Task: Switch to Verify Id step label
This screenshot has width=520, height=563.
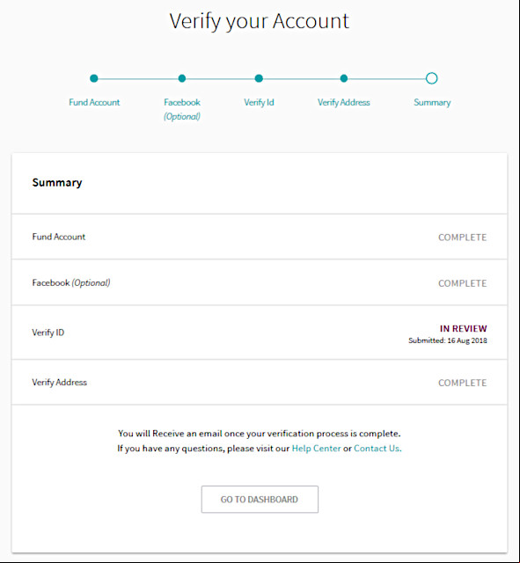Action: [259, 102]
